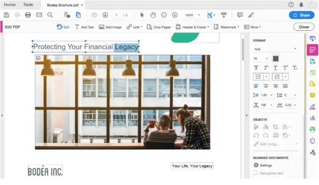Image resolution: width=319 pixels, height=185 pixels.
Task: Open More Tools wrench icon in sidebar
Action: coord(312,152)
